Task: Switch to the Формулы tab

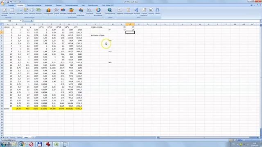Action: 48,5
